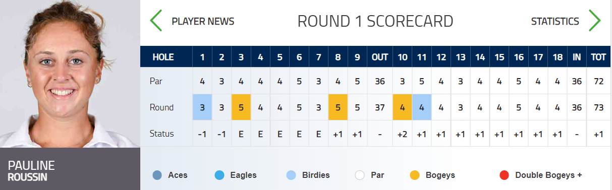Select Pauline Roussin's player photo

(70, 74)
